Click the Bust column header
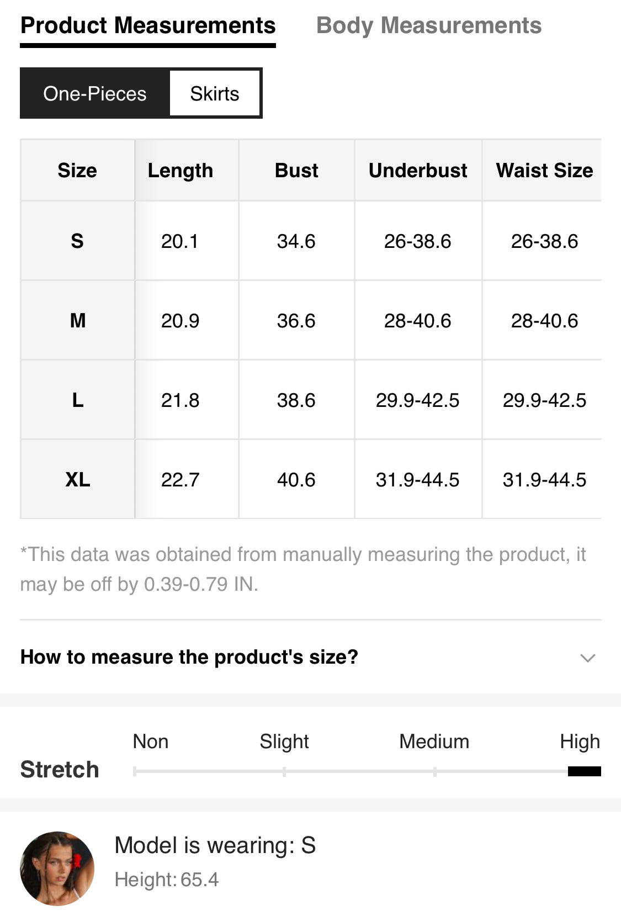The width and height of the screenshot is (621, 916). [x=296, y=171]
